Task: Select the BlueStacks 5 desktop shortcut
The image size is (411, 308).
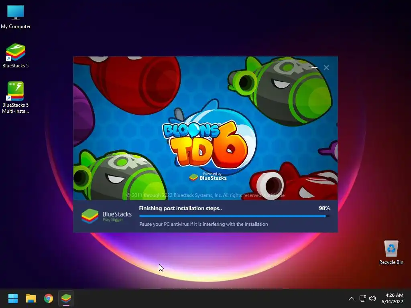Action: click(16, 56)
